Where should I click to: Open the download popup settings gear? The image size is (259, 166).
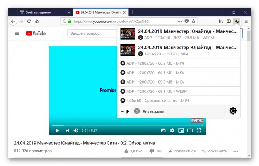coord(233,111)
